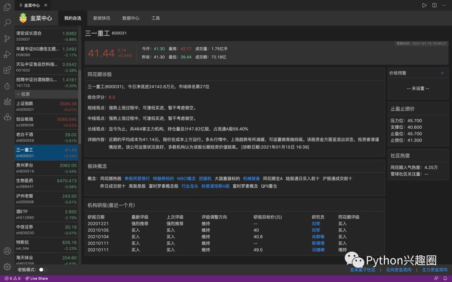Open the Extensions view

(7, 70)
